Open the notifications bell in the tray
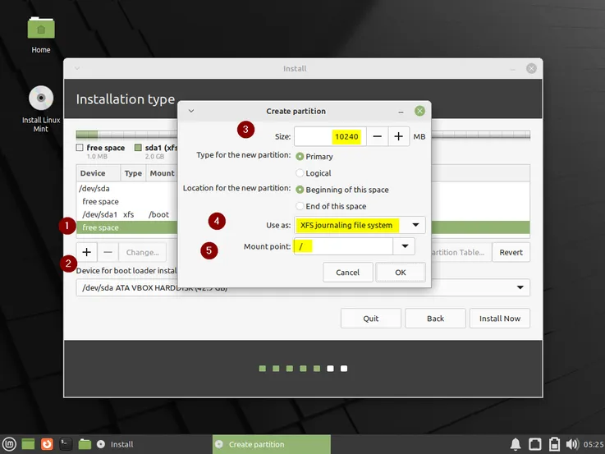The image size is (605, 454). pyautogui.click(x=516, y=444)
